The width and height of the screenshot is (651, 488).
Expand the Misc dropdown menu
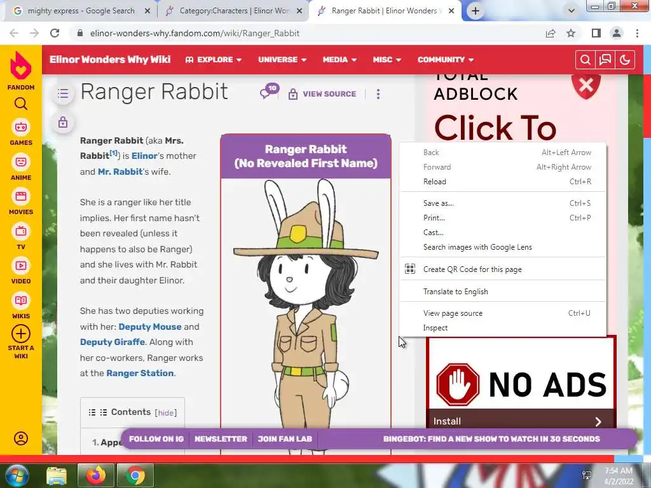(x=387, y=60)
